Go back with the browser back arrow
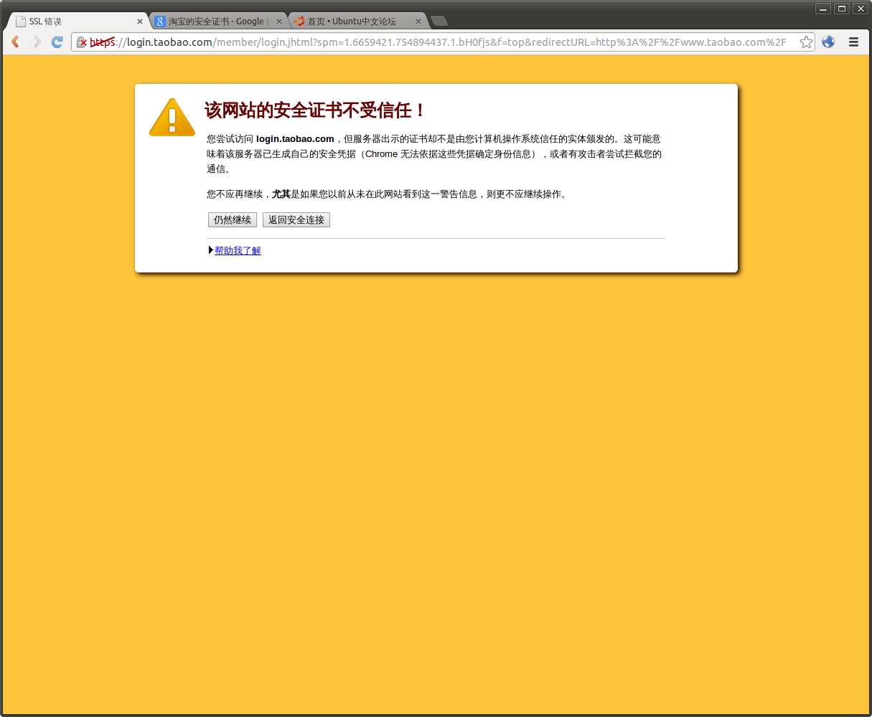The image size is (872, 717). click(15, 42)
